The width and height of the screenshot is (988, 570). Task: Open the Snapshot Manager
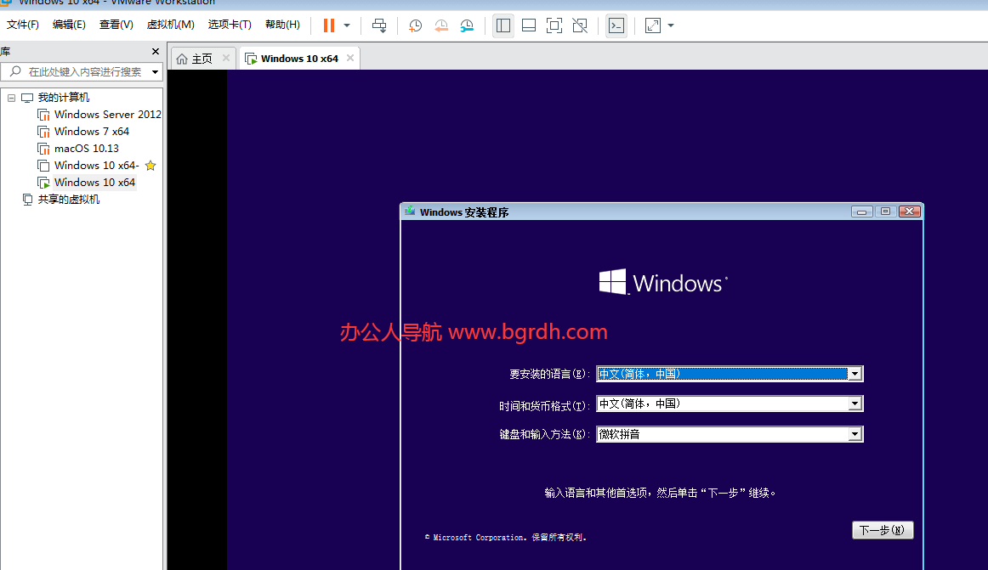pos(467,25)
